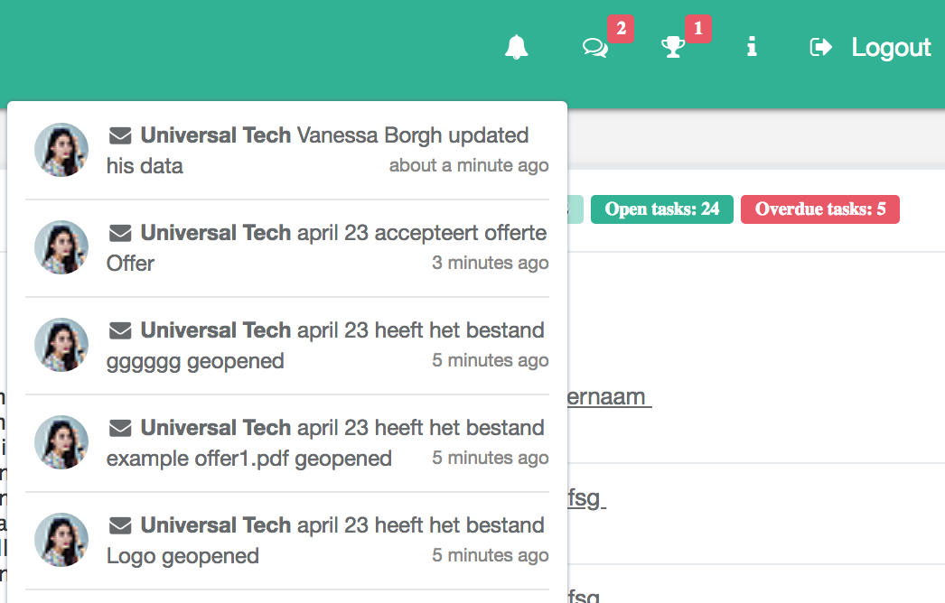Click envelope icon in example offer1.pdf notification
945x603 pixels.
(x=120, y=429)
